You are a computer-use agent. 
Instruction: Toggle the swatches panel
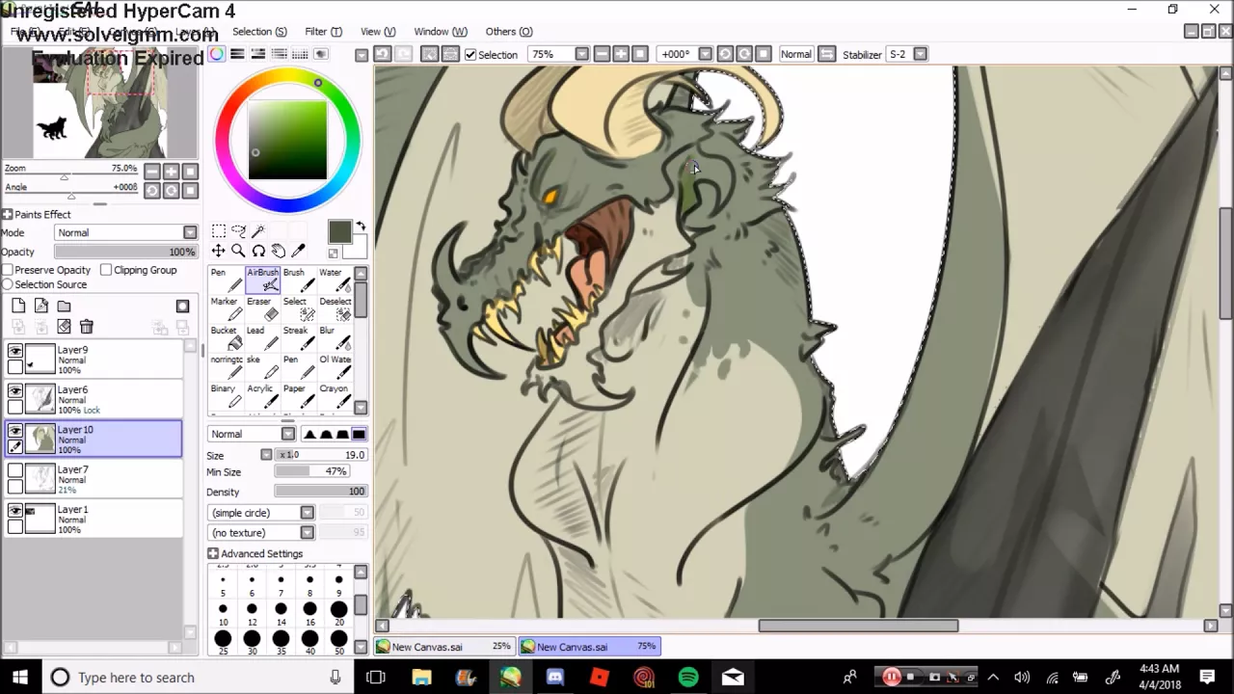pos(300,54)
